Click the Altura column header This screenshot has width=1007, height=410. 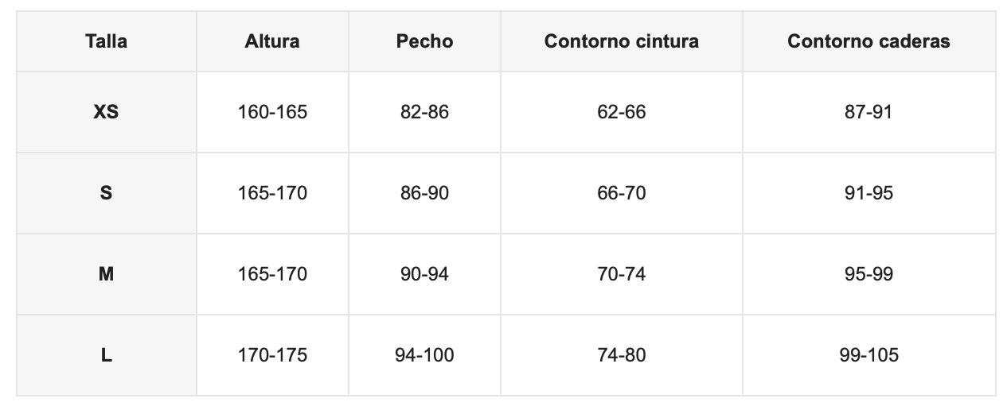coord(272,41)
